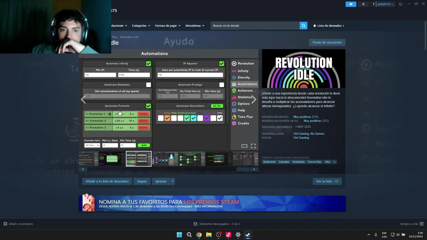The width and height of the screenshot is (427, 240).
Task: Open the Miscelánea dropdown
Action: [195, 26]
